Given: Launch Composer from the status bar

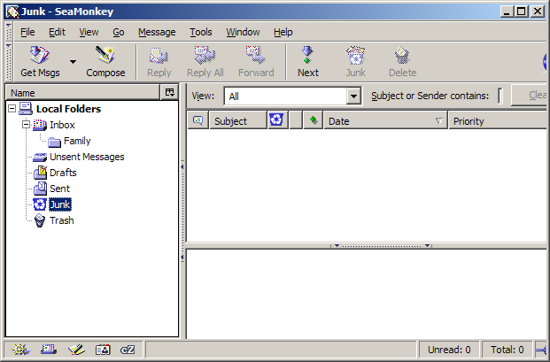Looking at the screenshot, I should 76,350.
